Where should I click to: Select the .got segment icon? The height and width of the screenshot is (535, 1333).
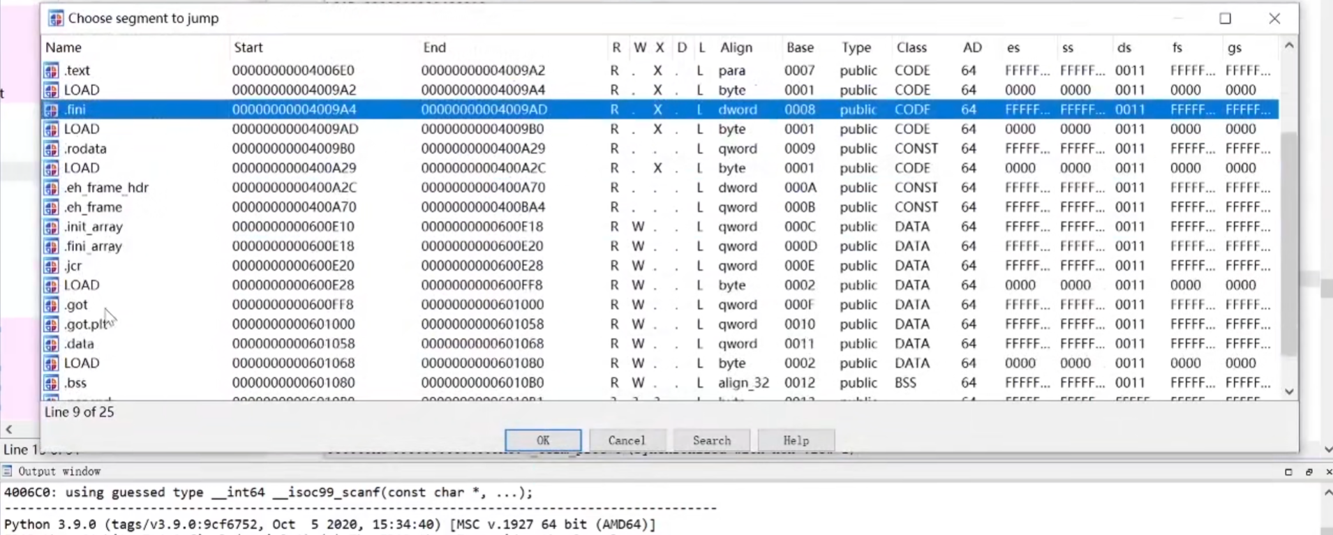point(51,305)
